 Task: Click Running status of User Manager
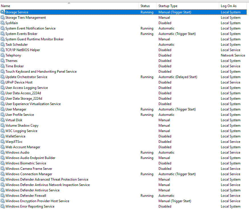(x=147, y=109)
